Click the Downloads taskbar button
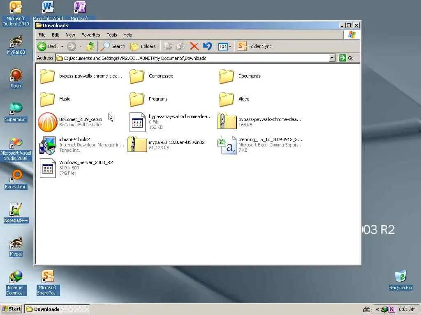 57,309
